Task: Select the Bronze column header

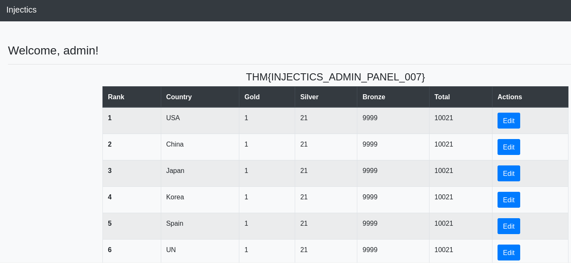Action: pyautogui.click(x=393, y=97)
